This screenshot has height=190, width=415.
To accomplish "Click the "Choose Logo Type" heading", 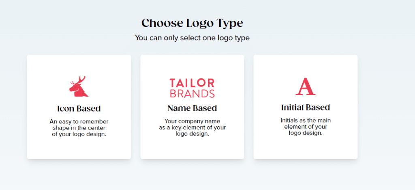I will pos(192,23).
